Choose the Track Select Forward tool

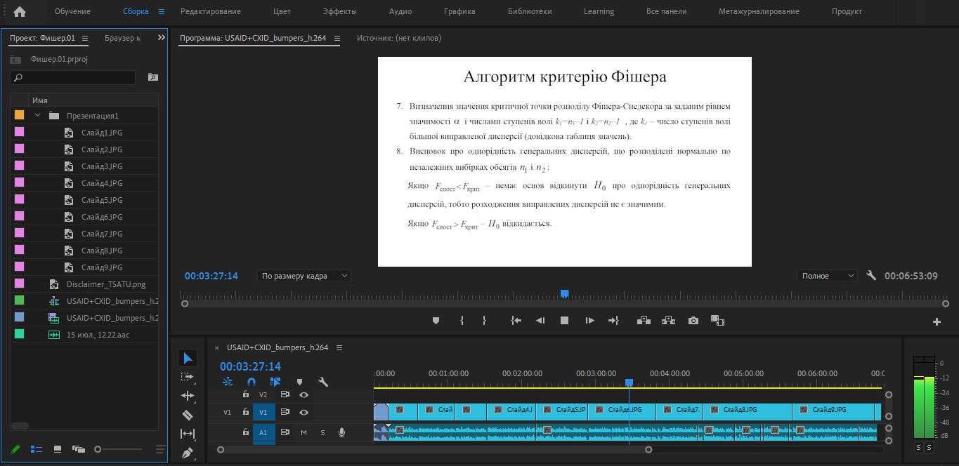click(187, 377)
